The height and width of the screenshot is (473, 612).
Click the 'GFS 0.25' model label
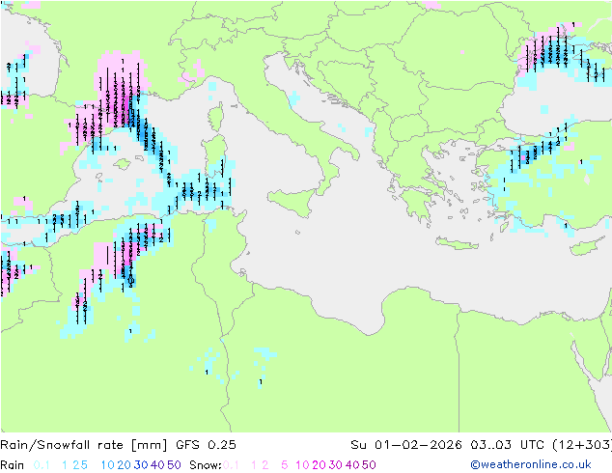tap(206, 445)
